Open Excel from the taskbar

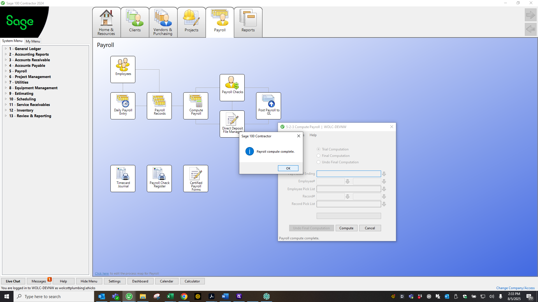point(170,296)
